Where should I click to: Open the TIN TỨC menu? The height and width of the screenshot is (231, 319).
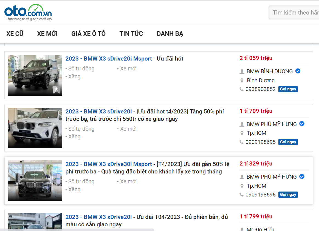(131, 34)
